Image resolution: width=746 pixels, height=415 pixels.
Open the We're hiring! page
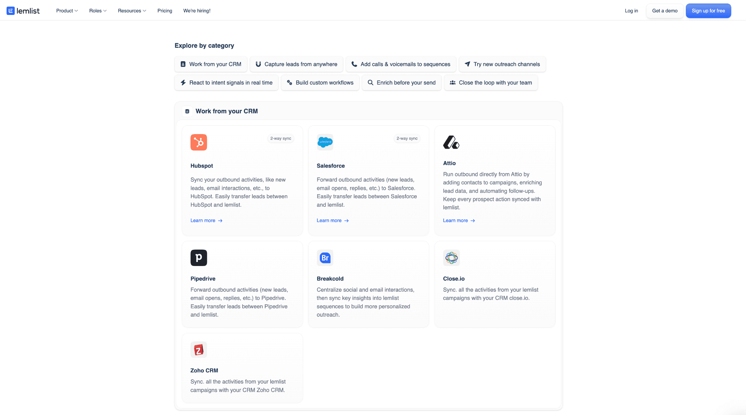[197, 11]
